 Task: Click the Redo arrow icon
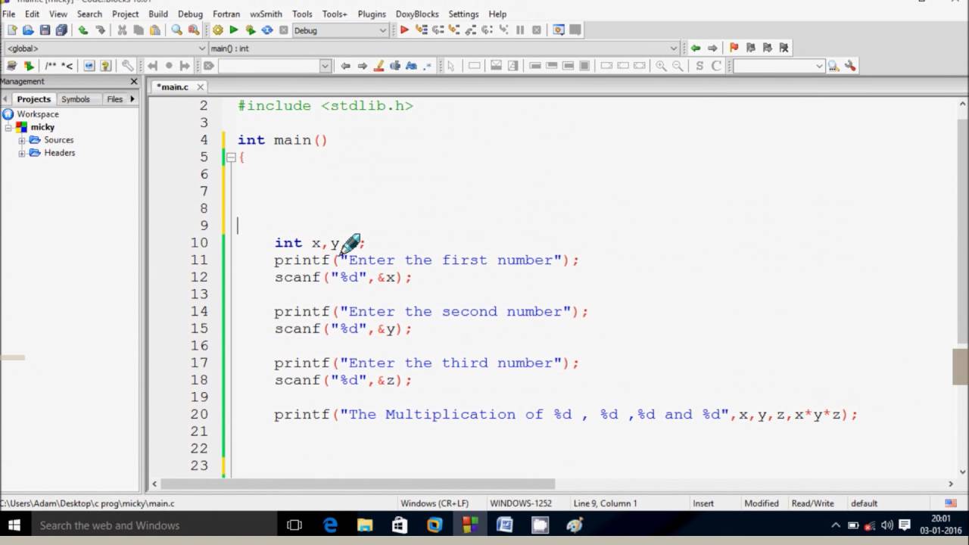(100, 30)
